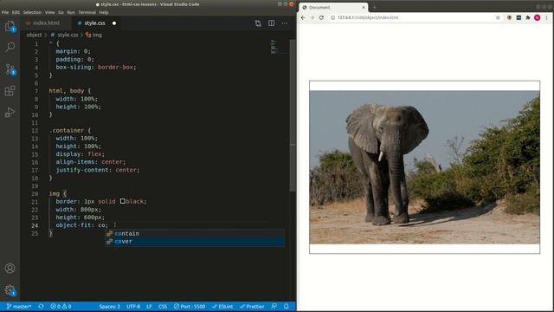Screen dimensions: 554x312
Task: Click the elephant image in browser
Action: pyautogui.click(x=424, y=167)
